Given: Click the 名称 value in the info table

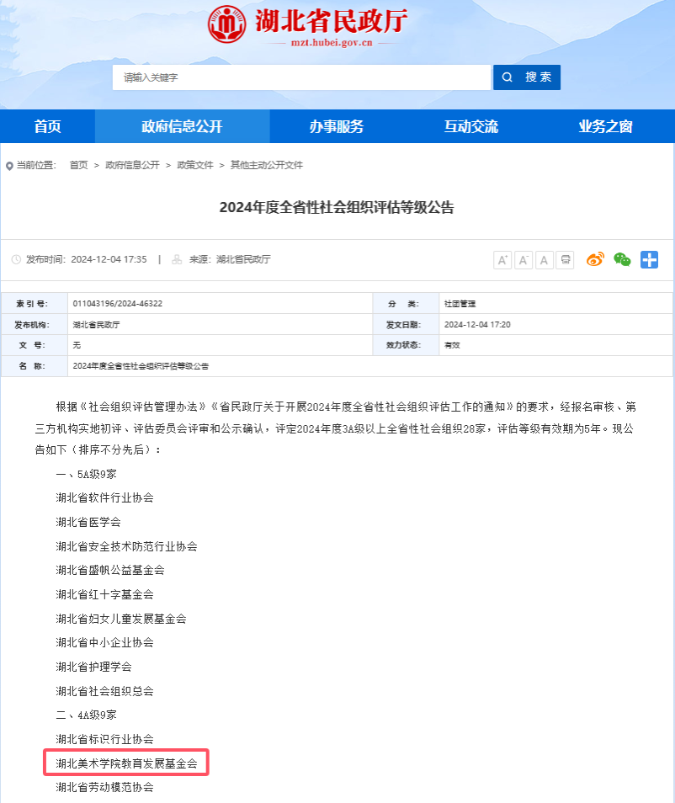Looking at the screenshot, I should (x=141, y=366).
